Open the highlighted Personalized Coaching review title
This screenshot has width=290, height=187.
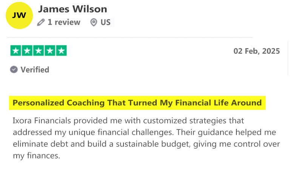pyautogui.click(x=137, y=103)
